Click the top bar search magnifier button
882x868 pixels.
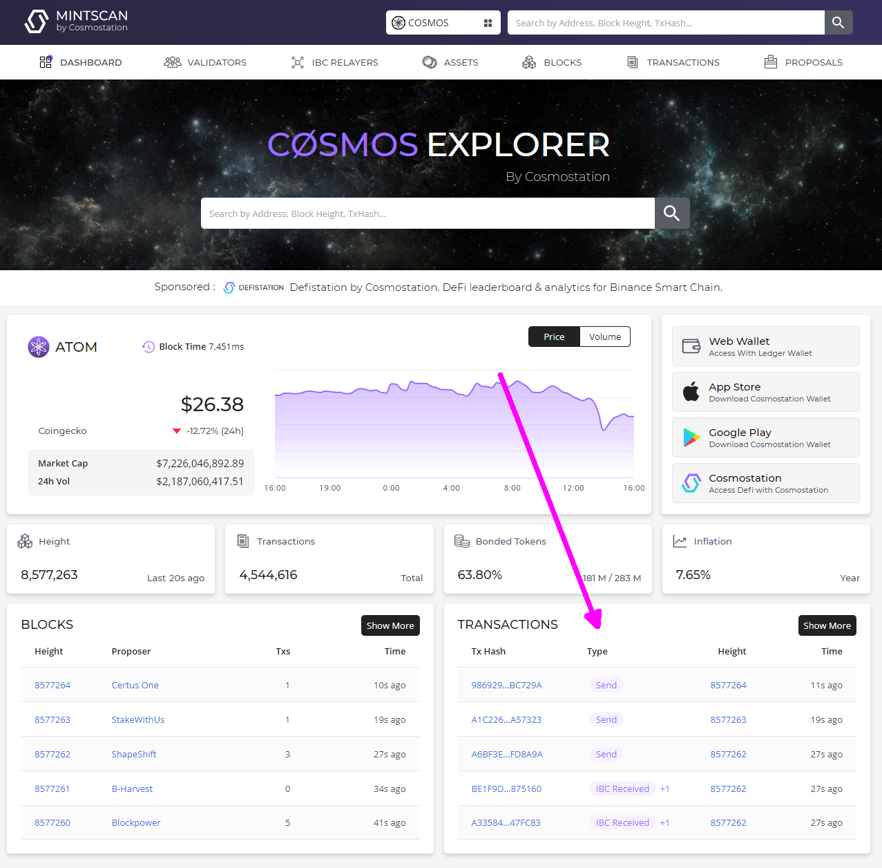tap(838, 23)
